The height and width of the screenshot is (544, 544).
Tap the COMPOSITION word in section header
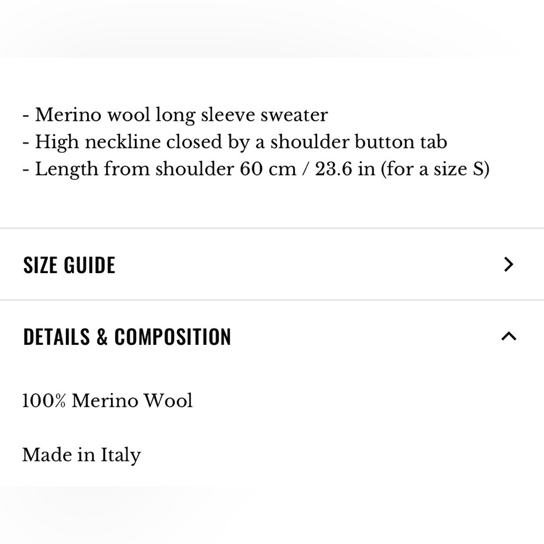pos(172,337)
